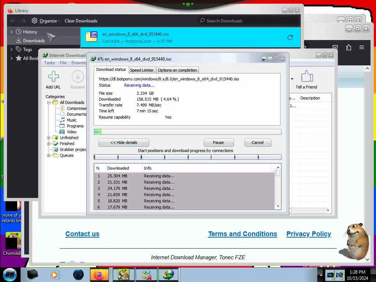This screenshot has height=282, width=376.
Task: Expand the Unfinished tree node
Action: pos(49,138)
